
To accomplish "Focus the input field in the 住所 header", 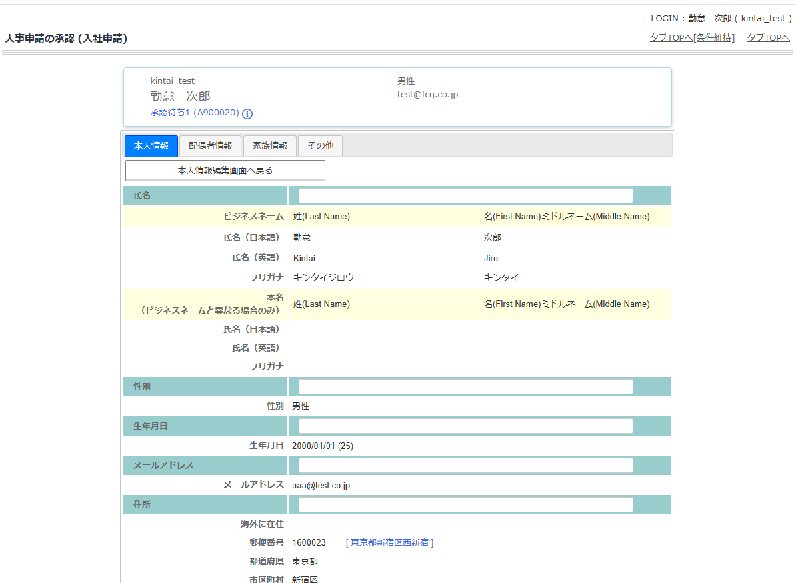I will 465,505.
